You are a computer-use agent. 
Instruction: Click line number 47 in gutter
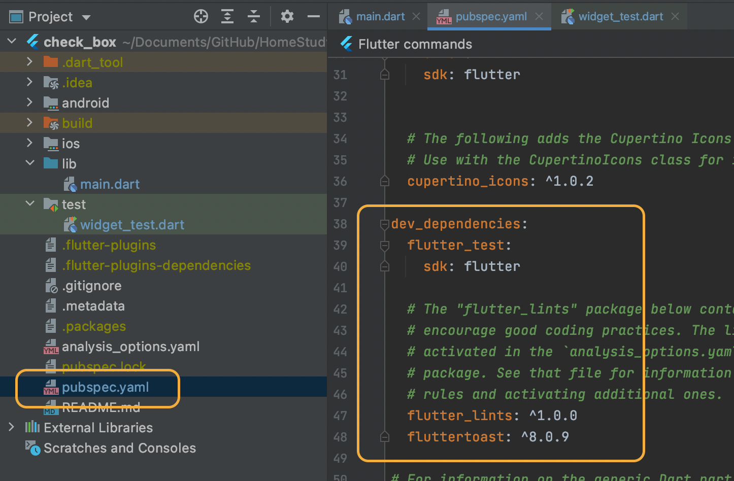pos(340,416)
